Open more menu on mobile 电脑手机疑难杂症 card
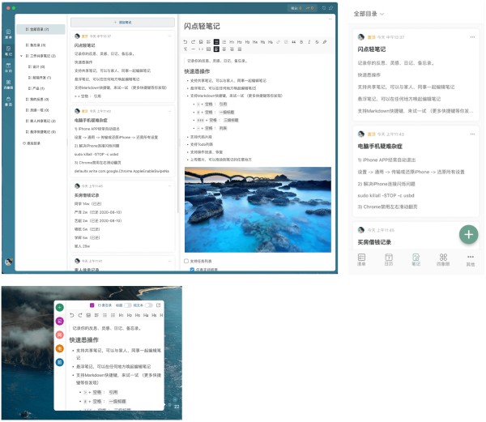The image size is (486, 422). point(472,134)
